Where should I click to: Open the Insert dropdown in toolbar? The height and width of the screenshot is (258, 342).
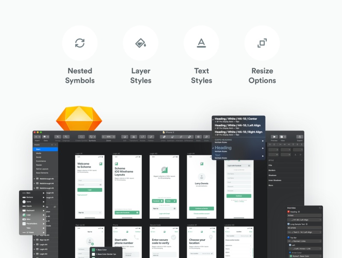coord(37,137)
